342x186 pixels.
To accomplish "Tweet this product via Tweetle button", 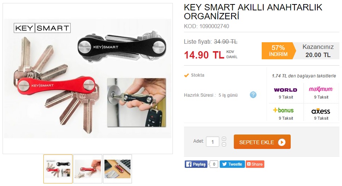I will coord(232,164).
